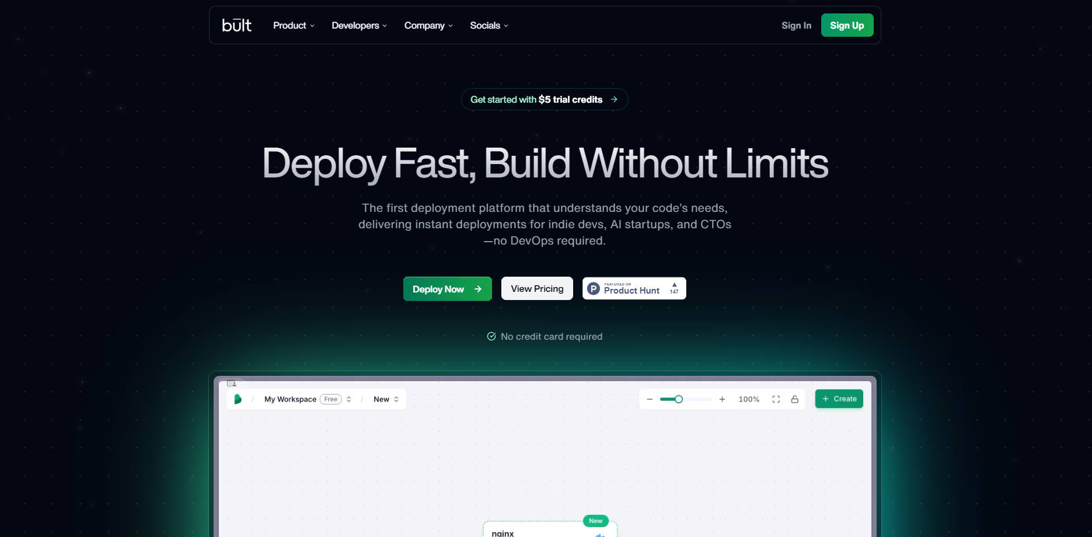
Task: Click the bult logo in navbar
Action: coord(236,25)
